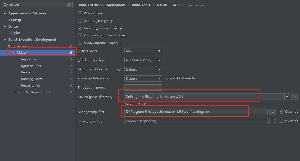300x161 pixels.
Task: Enable Work offline checkbox
Action: [x=80, y=13]
